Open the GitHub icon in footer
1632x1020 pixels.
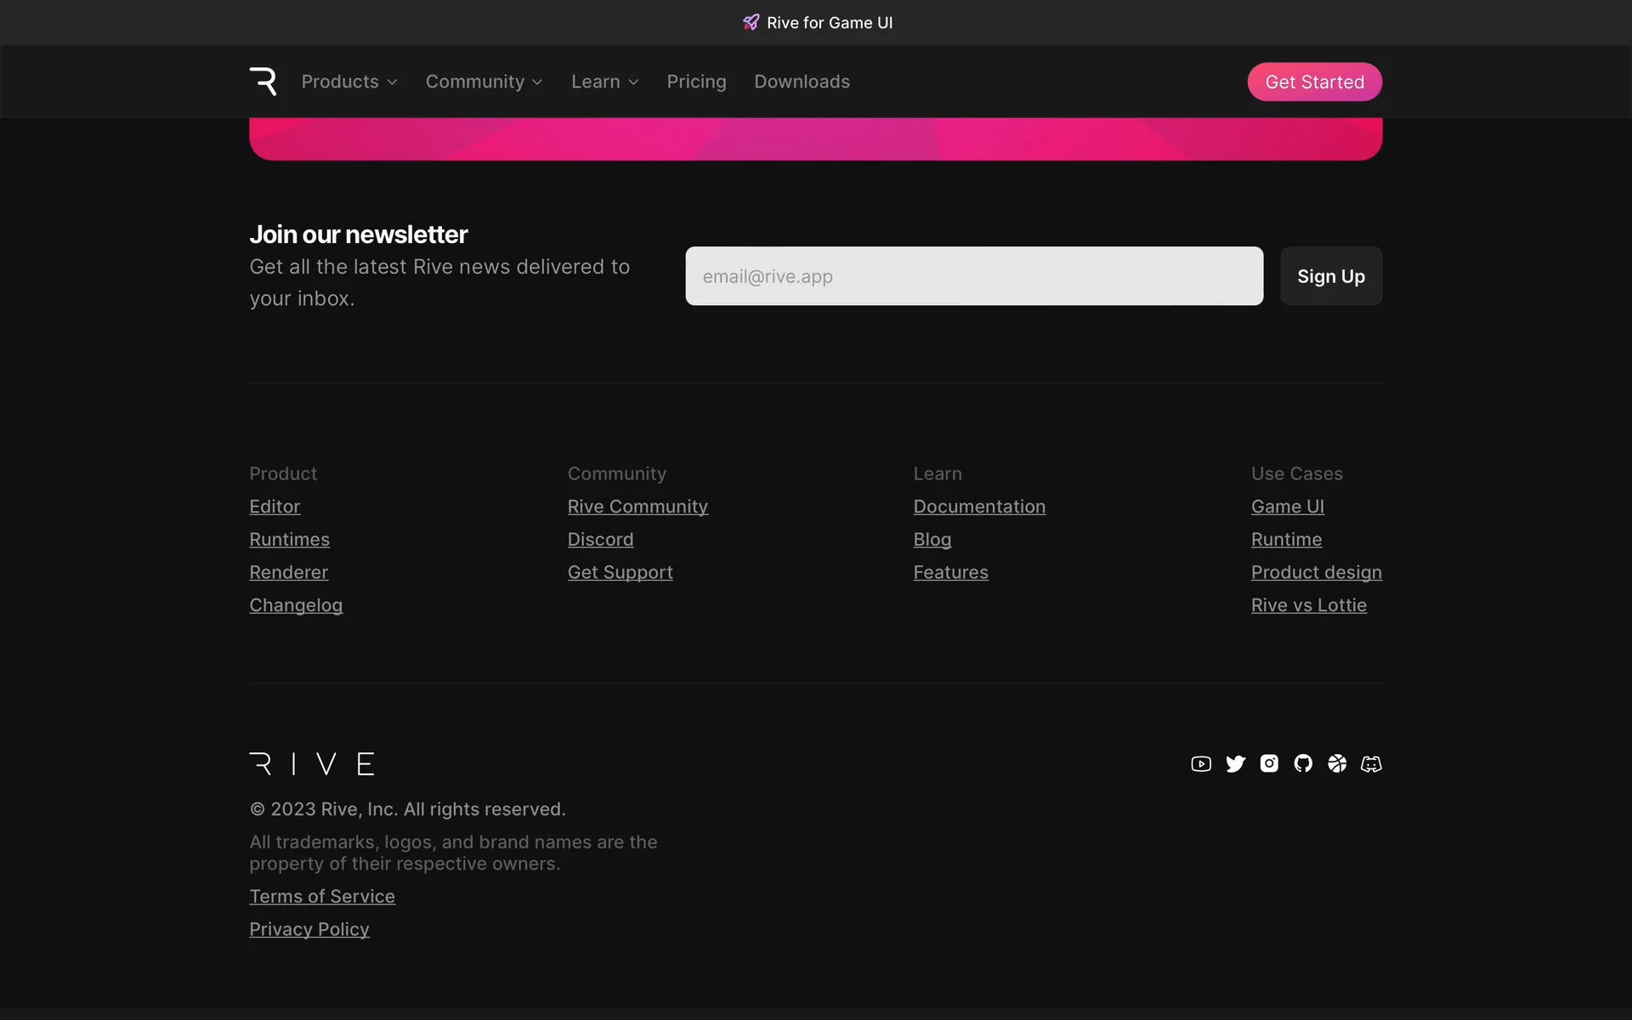(1303, 764)
